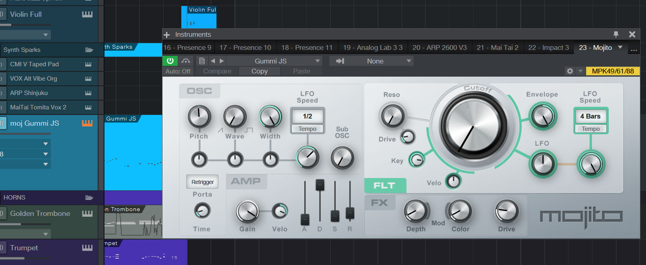Open the small dropdown arrow beside the gear

pyautogui.click(x=580, y=71)
